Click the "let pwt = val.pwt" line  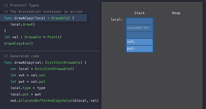coord(28,82)
